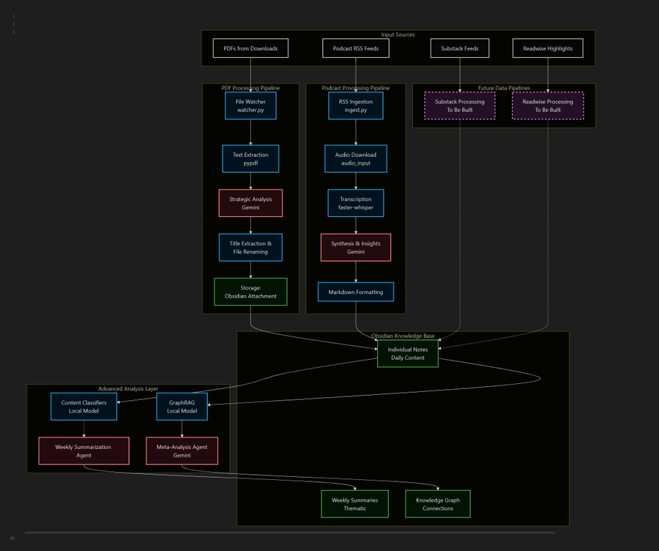Select the Text Extraction pypdf node
This screenshot has height=551, width=659.
(x=250, y=158)
